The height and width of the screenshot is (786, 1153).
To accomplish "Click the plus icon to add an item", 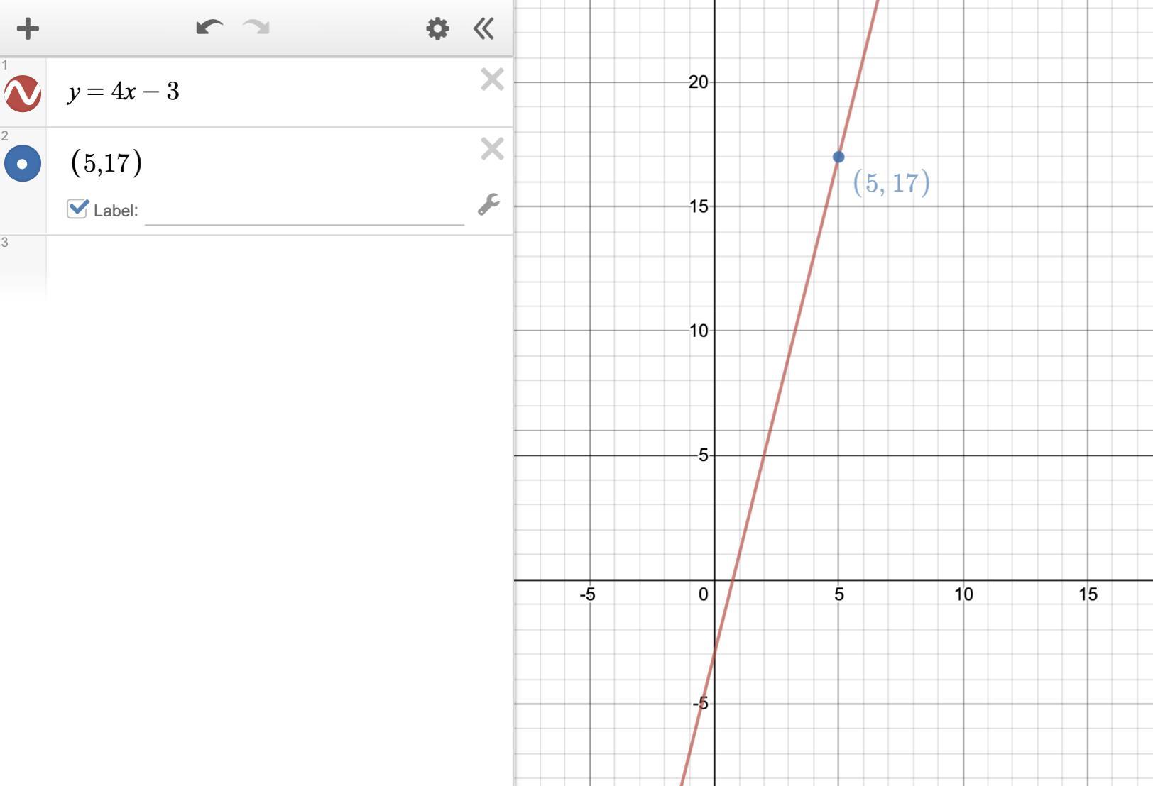I will [28, 28].
